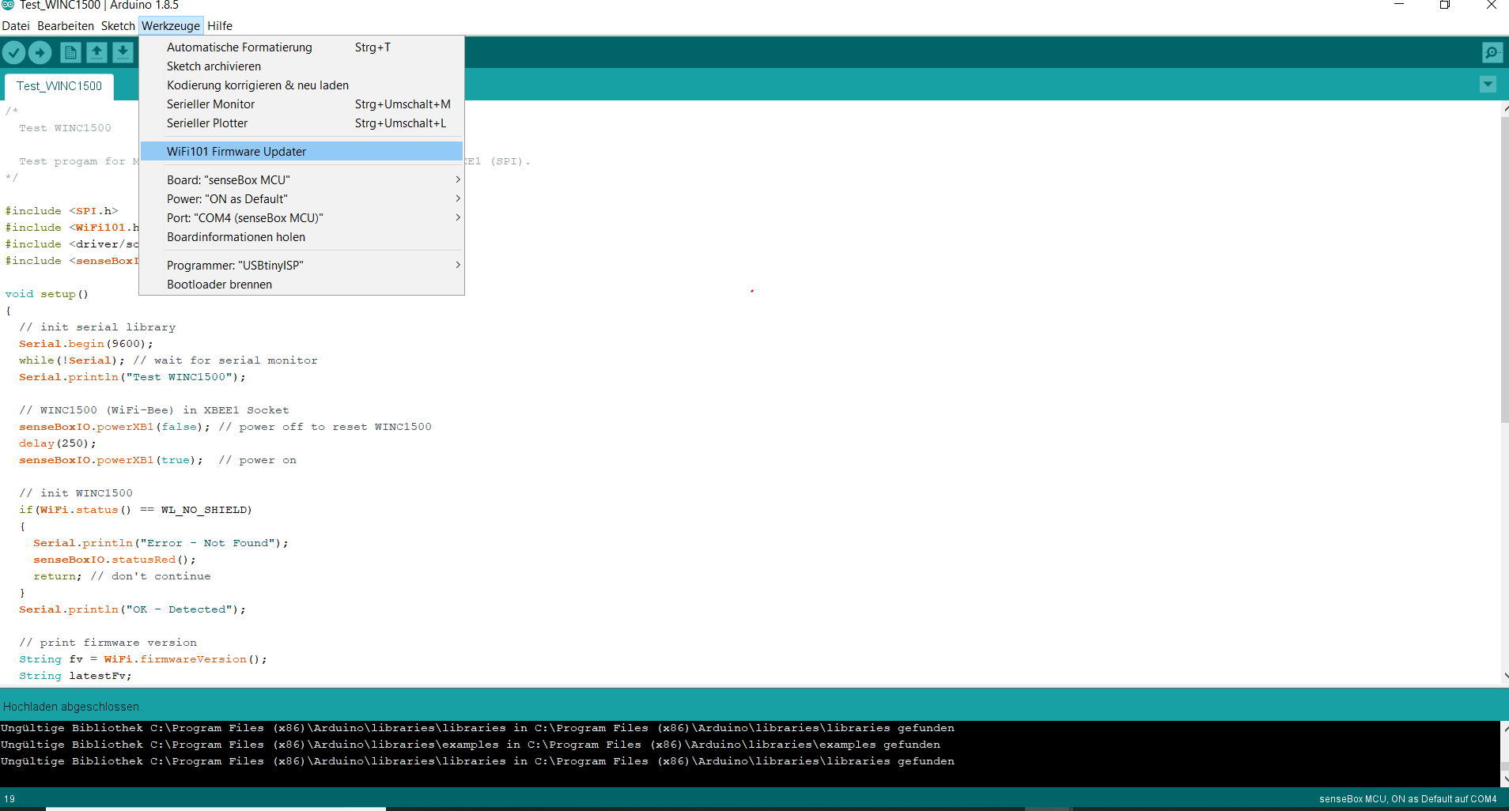The image size is (1509, 811).
Task: Open the Hilfe menu
Action: (220, 26)
